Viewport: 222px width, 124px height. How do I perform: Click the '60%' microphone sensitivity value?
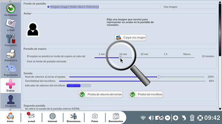[x=211, y=81]
